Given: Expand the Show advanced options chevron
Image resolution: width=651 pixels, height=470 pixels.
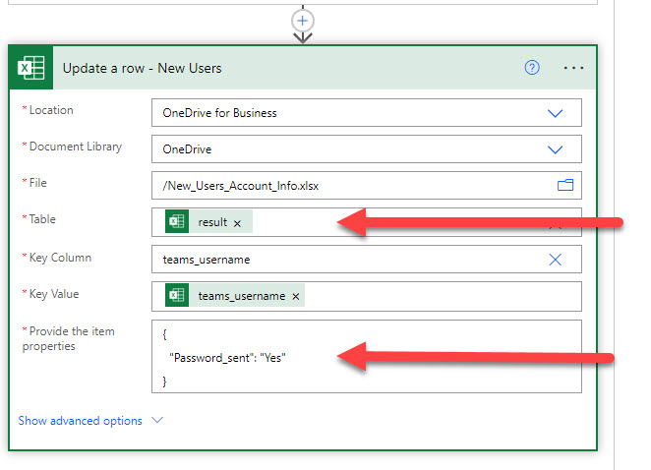Looking at the screenshot, I should click(x=156, y=421).
